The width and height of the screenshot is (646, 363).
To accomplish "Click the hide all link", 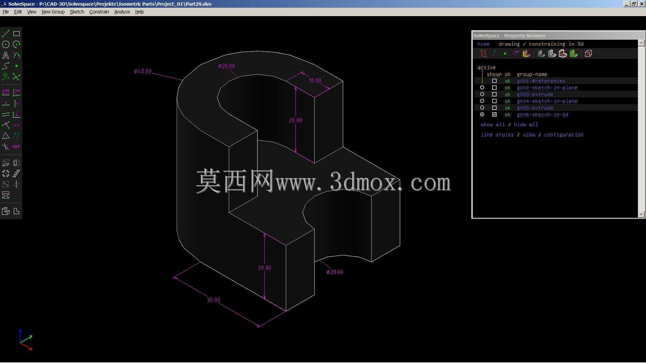I will point(526,125).
